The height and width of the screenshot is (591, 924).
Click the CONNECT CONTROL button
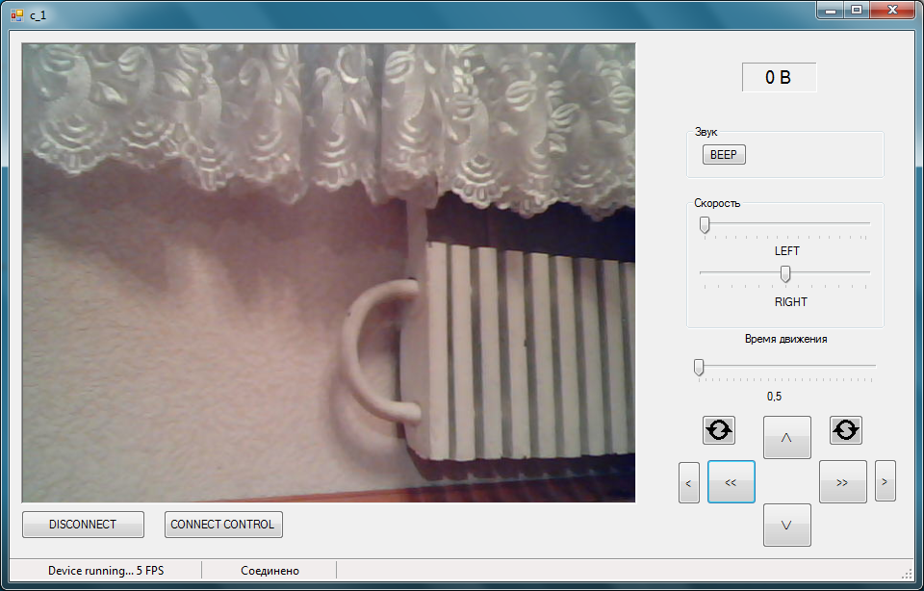223,525
